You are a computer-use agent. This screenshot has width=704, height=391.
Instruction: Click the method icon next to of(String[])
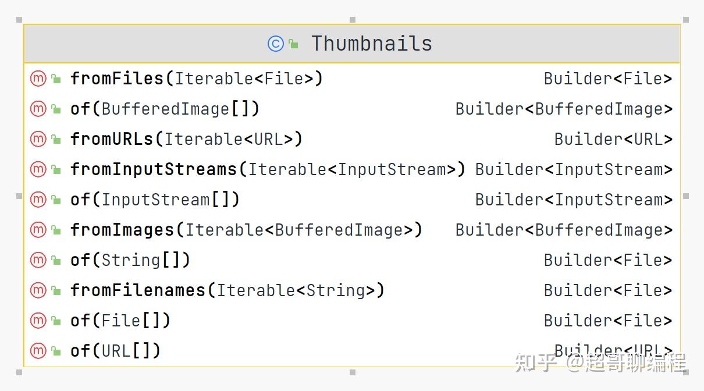click(x=38, y=260)
